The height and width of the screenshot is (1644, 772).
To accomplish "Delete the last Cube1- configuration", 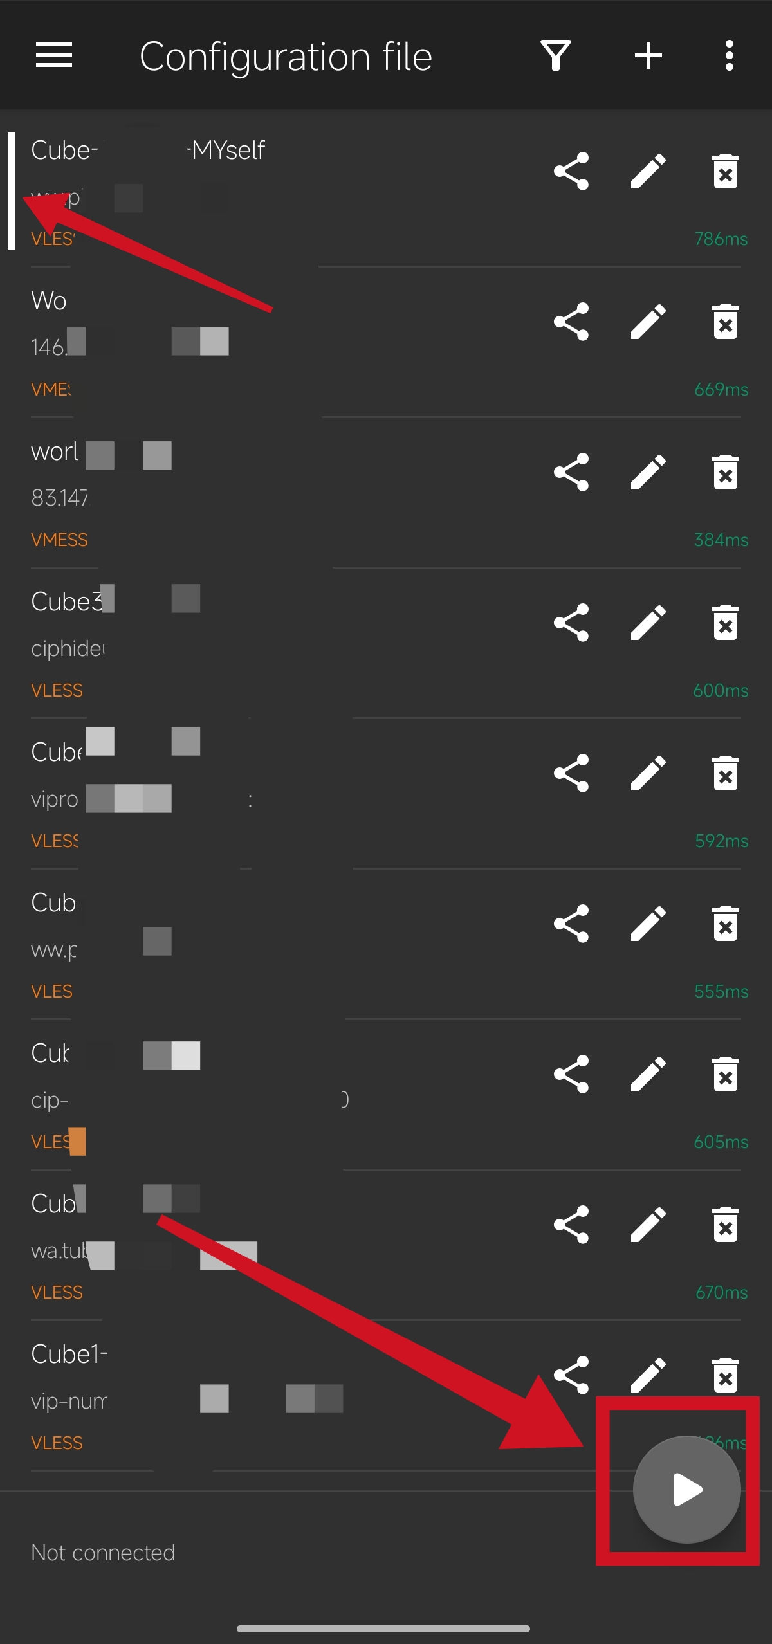I will (725, 1375).
